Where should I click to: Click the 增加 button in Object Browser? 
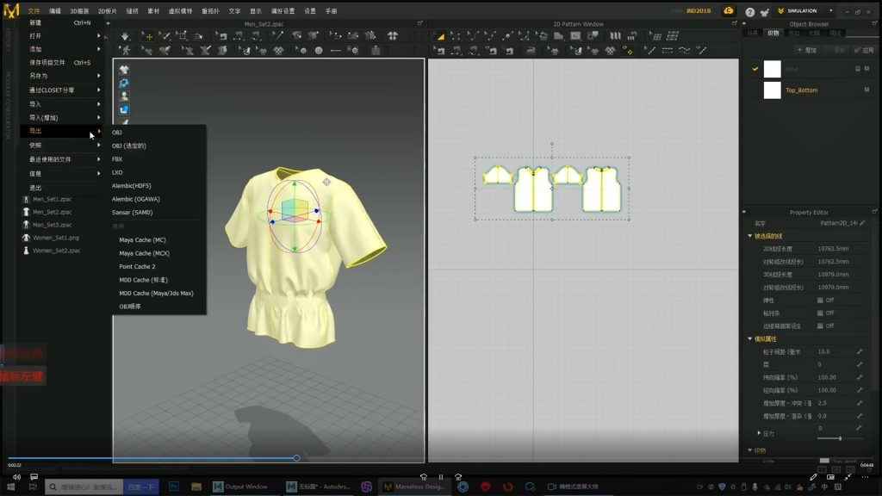807,50
